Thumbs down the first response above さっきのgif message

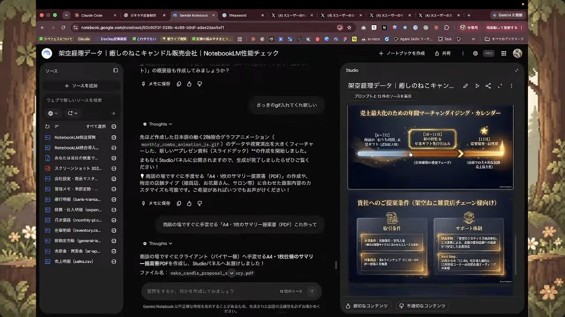(x=200, y=84)
